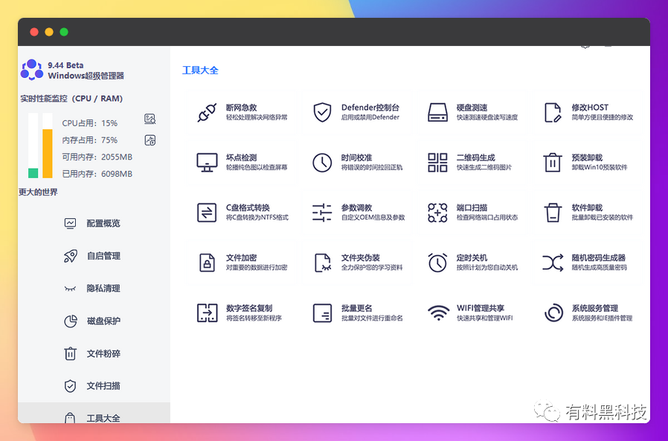Open the 修改HOST file edit icon
This screenshot has width=668, height=441.
553,112
